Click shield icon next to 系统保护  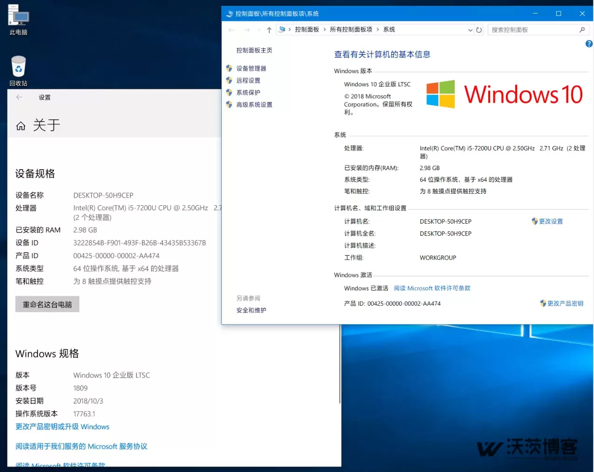[x=229, y=92]
